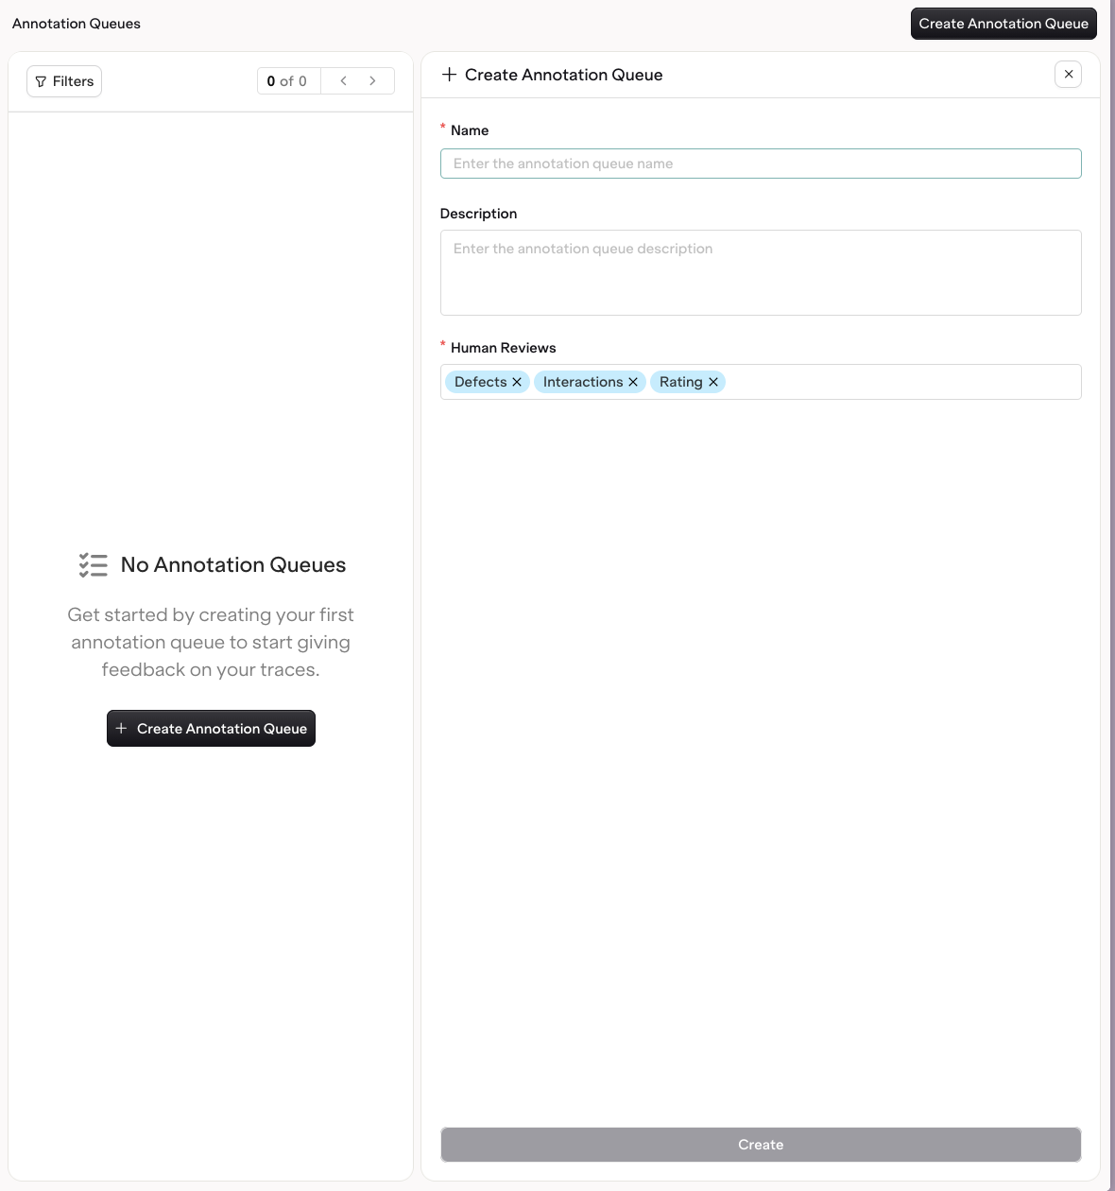Remove the Defects tag using its X icon
Viewport: 1115px width, 1191px height.
point(518,382)
